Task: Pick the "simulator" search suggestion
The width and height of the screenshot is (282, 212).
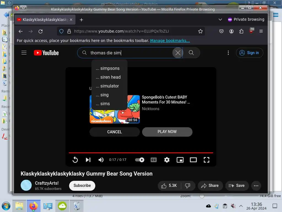Action: (x=109, y=86)
